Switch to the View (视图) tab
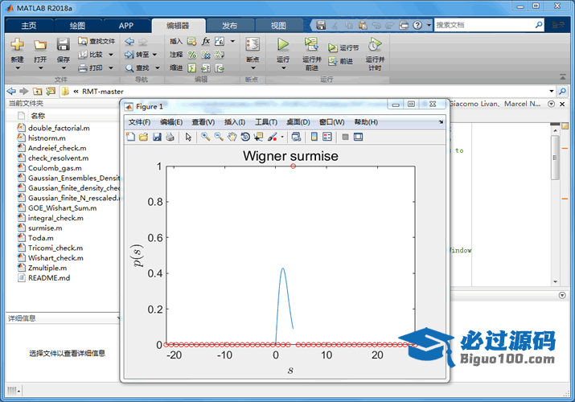The height and width of the screenshot is (402, 575). click(x=278, y=25)
